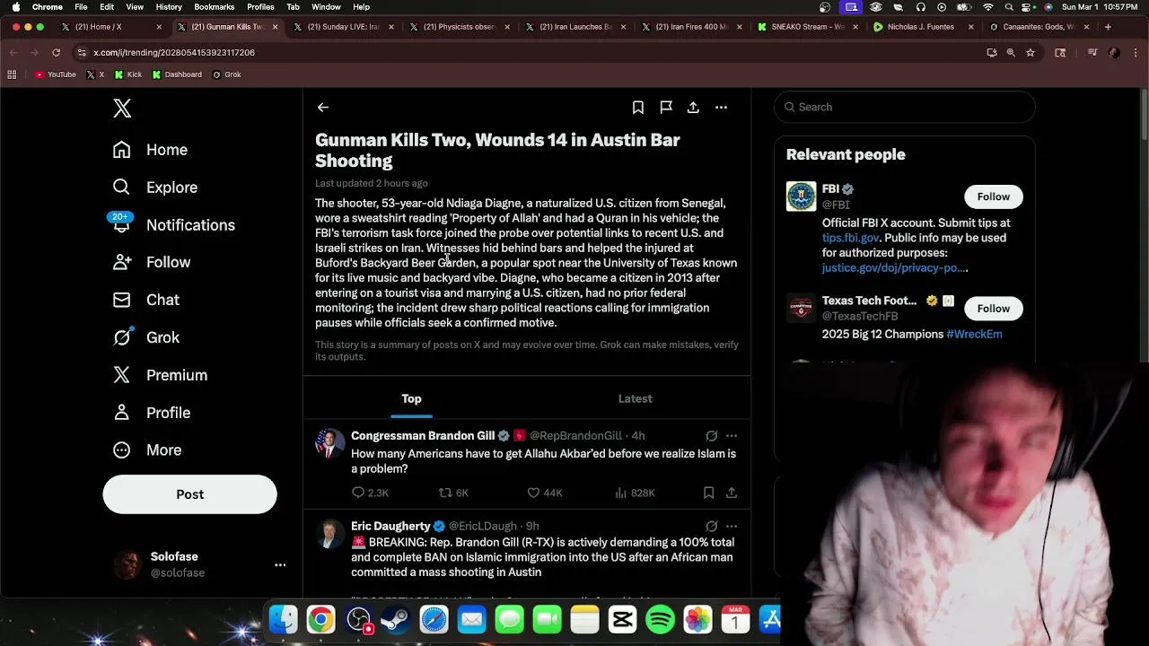Click Grok icon on Eric Daugherty's post
This screenshot has height=646, width=1149.
pos(711,527)
